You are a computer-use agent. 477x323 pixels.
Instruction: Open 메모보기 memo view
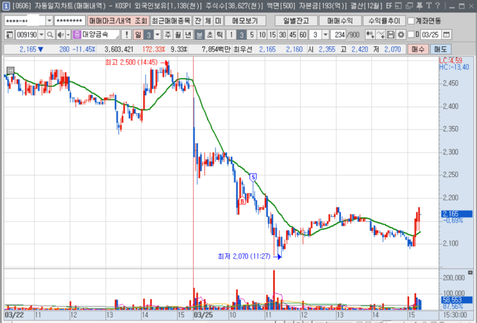coord(245,21)
